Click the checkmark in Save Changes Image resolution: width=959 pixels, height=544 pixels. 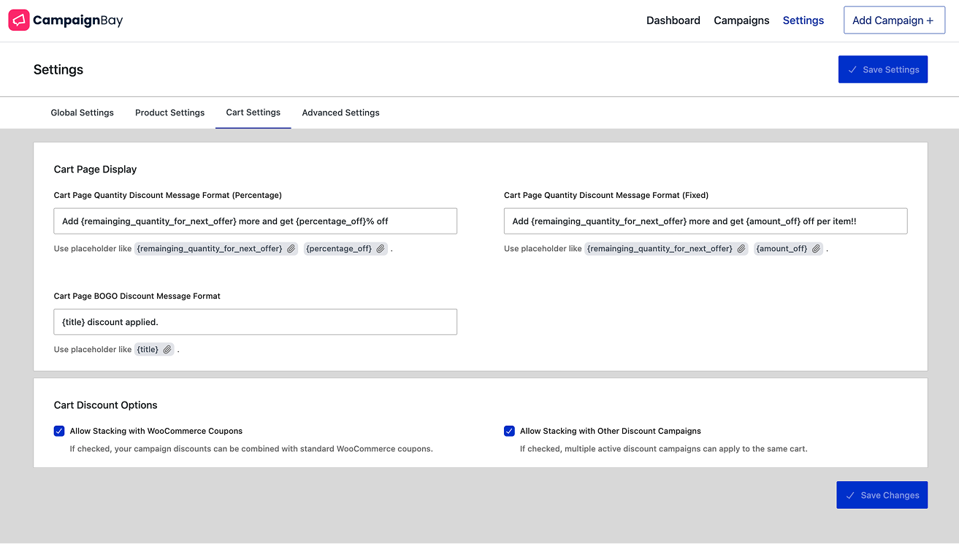point(850,495)
